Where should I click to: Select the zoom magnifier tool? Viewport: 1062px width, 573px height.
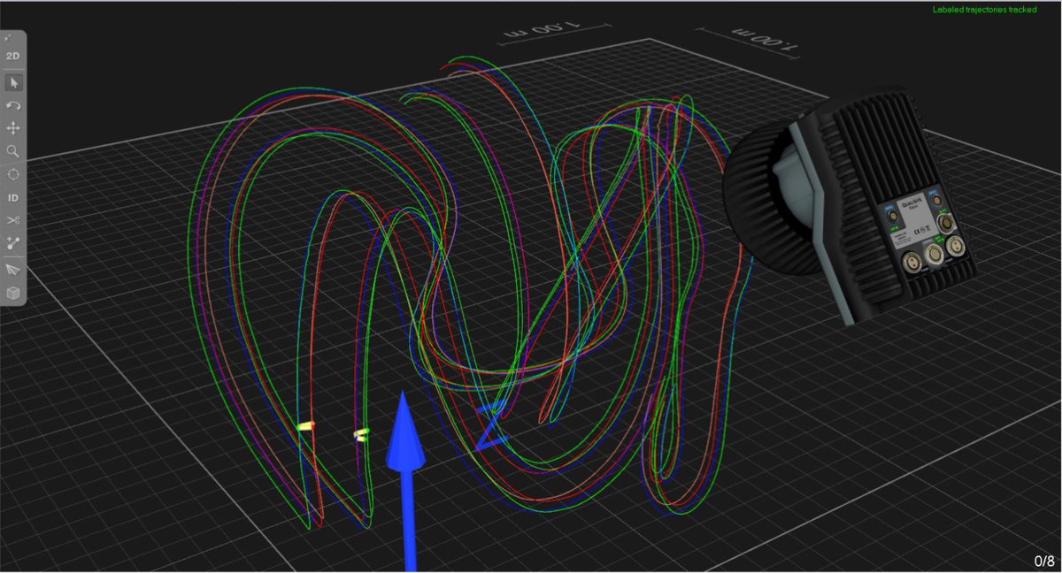pyautogui.click(x=13, y=151)
